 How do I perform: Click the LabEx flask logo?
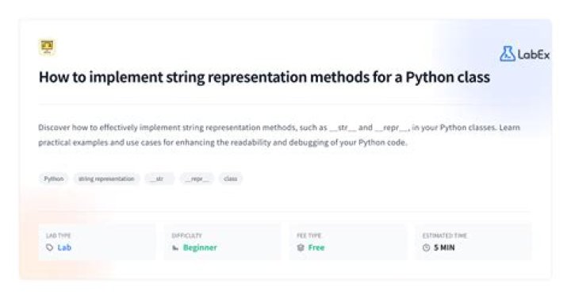click(x=508, y=54)
